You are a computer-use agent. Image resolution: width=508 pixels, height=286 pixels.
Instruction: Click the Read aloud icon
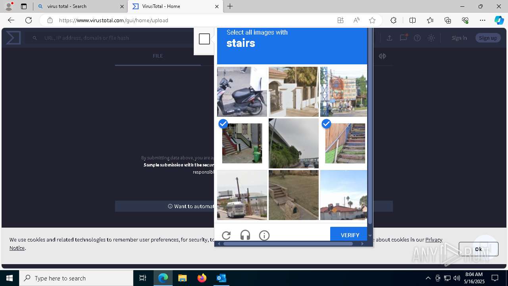coord(356,20)
